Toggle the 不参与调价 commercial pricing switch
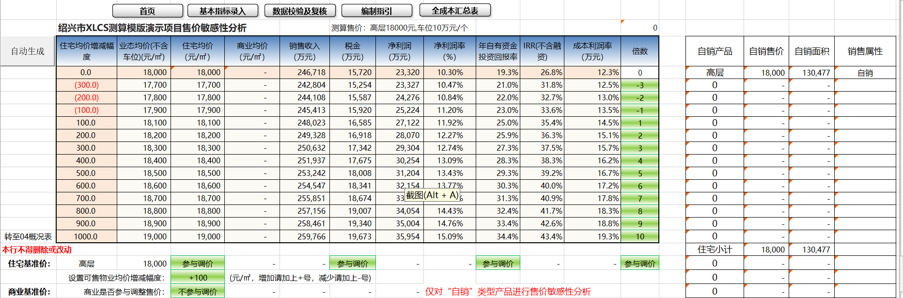Viewport: 903px width, 298px height. [x=197, y=292]
